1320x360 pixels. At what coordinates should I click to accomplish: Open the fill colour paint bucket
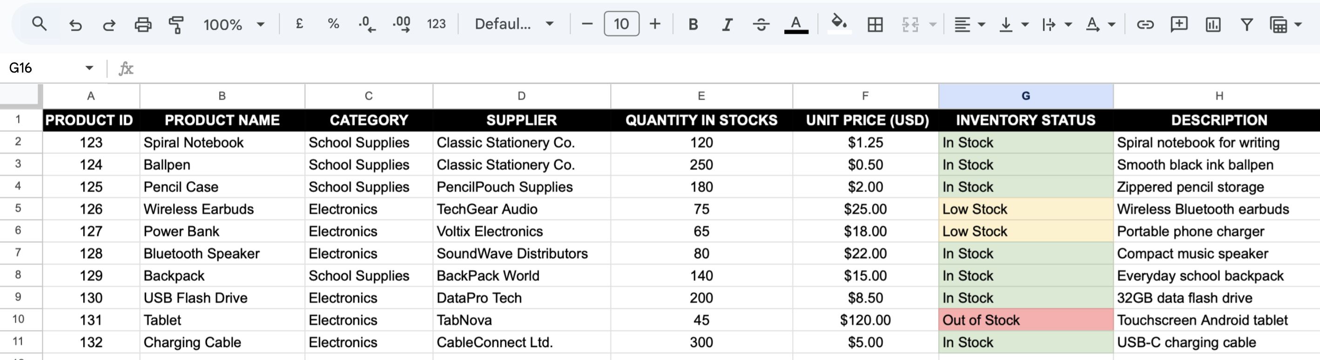(838, 23)
